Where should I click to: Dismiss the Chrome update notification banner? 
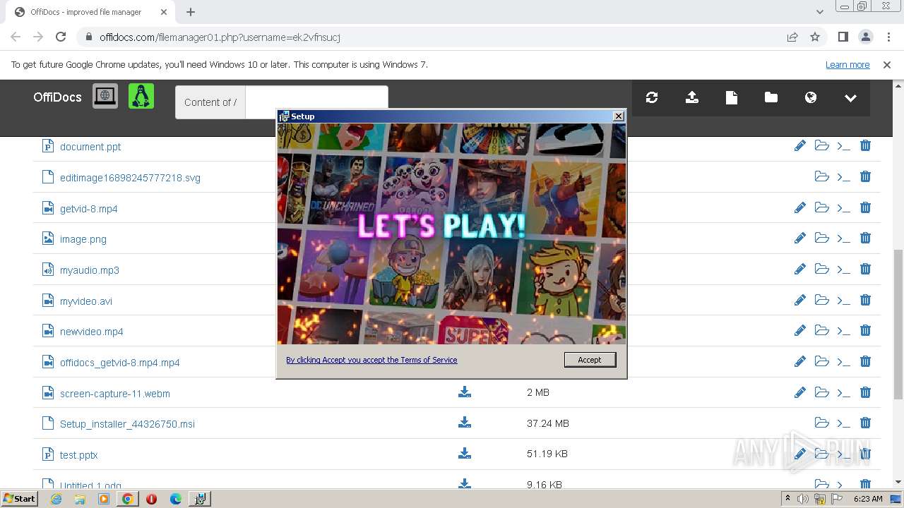tap(887, 65)
